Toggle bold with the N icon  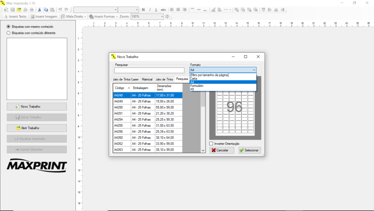(x=143, y=10)
